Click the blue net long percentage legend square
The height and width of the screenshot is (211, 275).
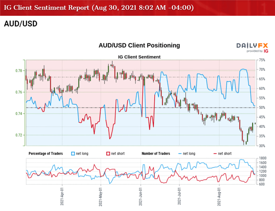tap(73, 153)
